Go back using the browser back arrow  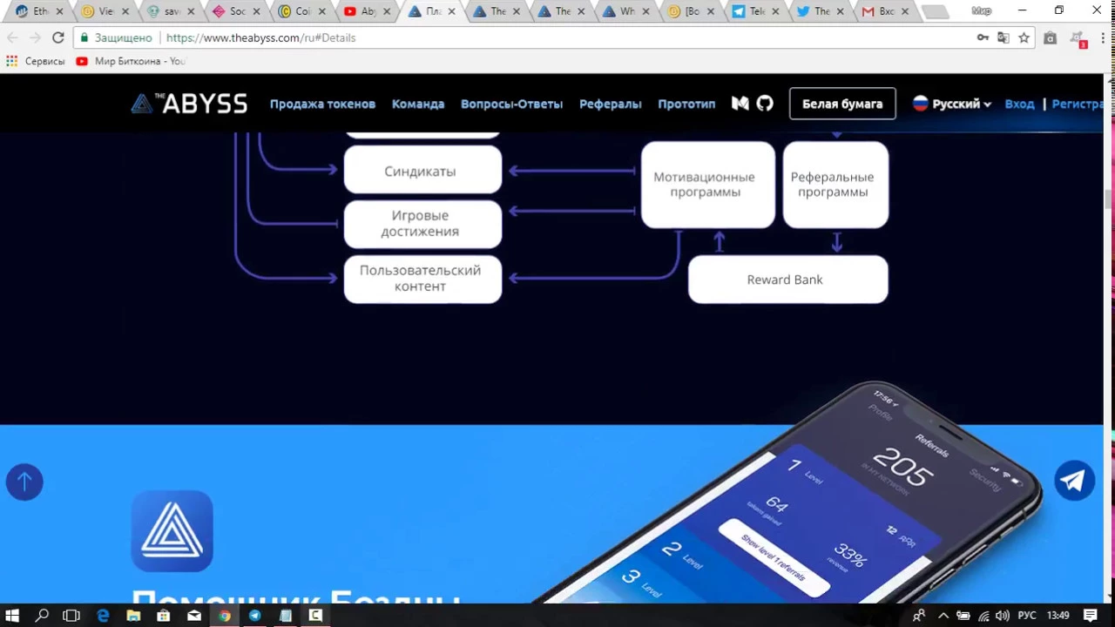pos(12,37)
